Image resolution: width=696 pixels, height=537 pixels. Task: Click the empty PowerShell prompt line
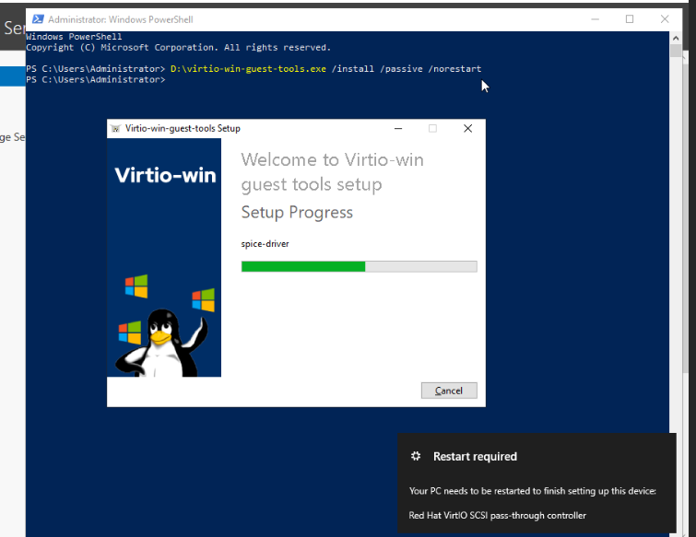96,80
